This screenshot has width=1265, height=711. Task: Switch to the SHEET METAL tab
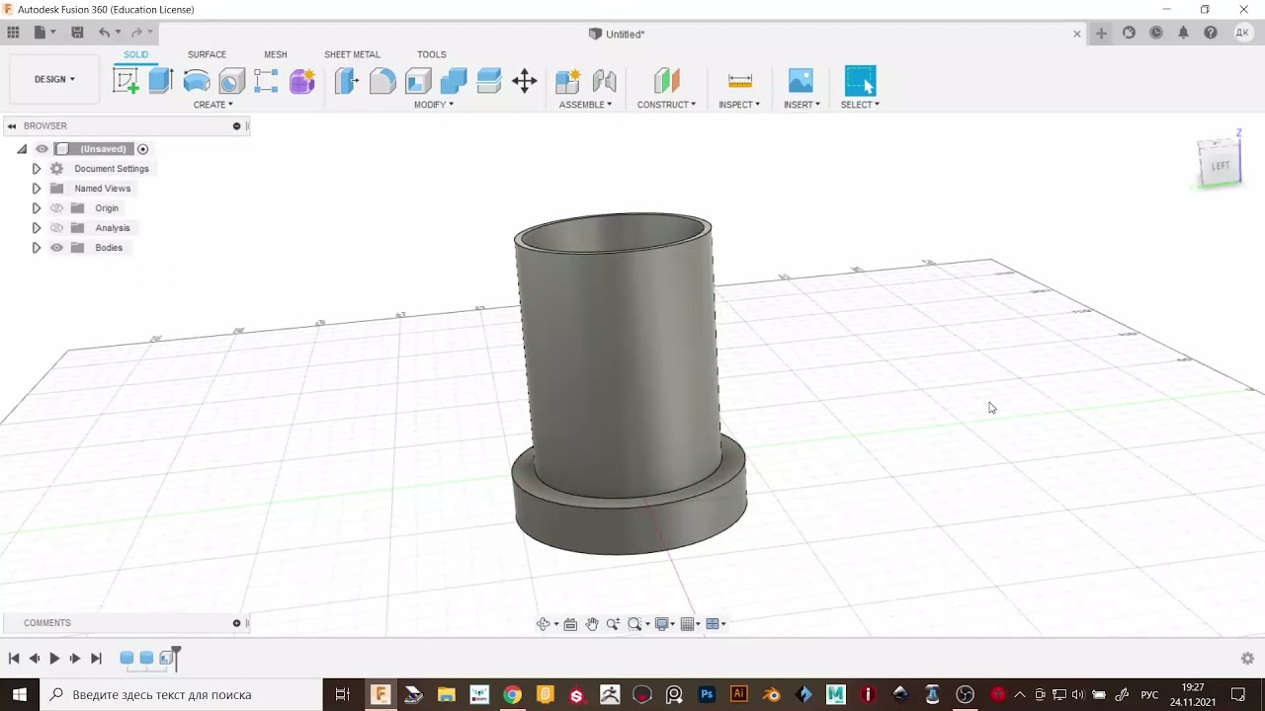click(352, 54)
